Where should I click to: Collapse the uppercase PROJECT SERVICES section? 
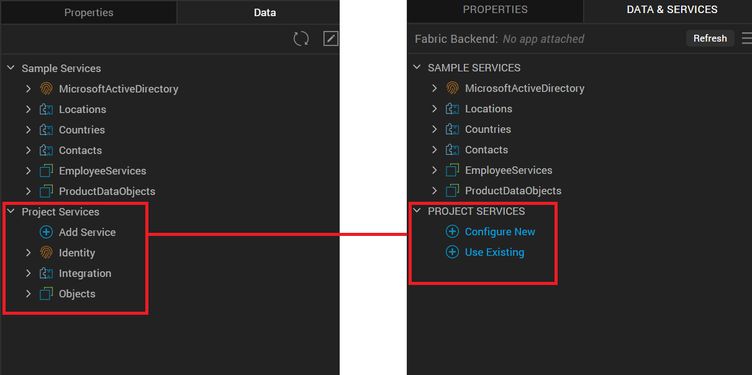click(x=417, y=211)
